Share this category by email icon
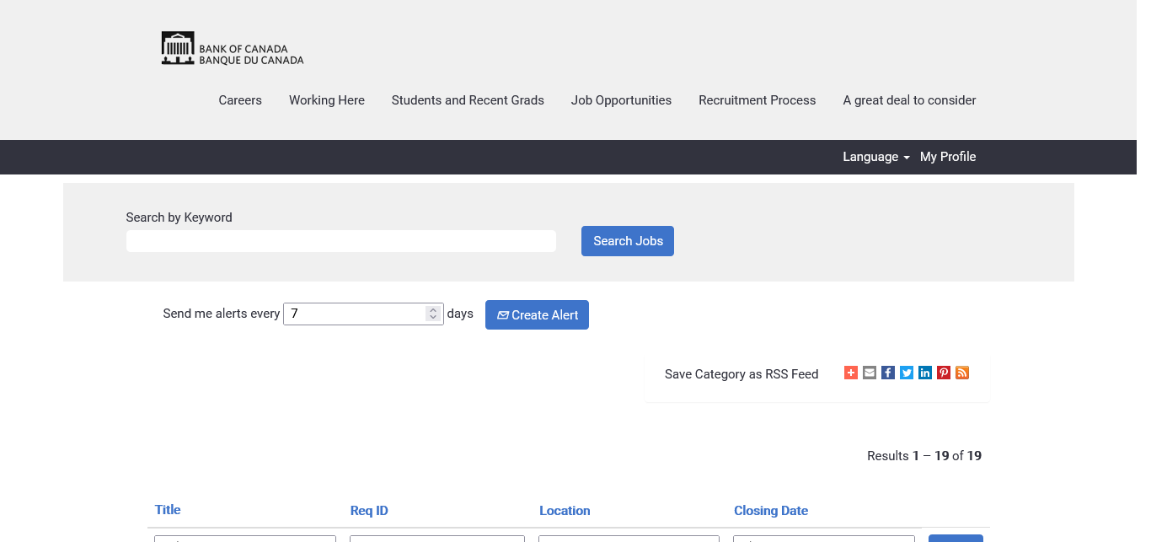Screen dimensions: 1151x542 tap(870, 373)
